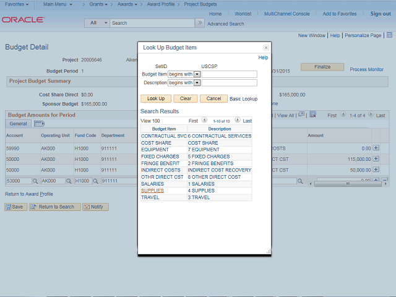This screenshot has width=396, height=297.
Task: Open the Budget Item operator dropdown
Action: 197,74
